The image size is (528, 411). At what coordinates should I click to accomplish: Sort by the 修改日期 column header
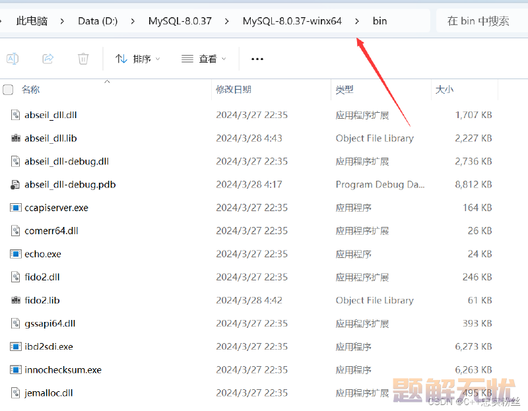[234, 90]
